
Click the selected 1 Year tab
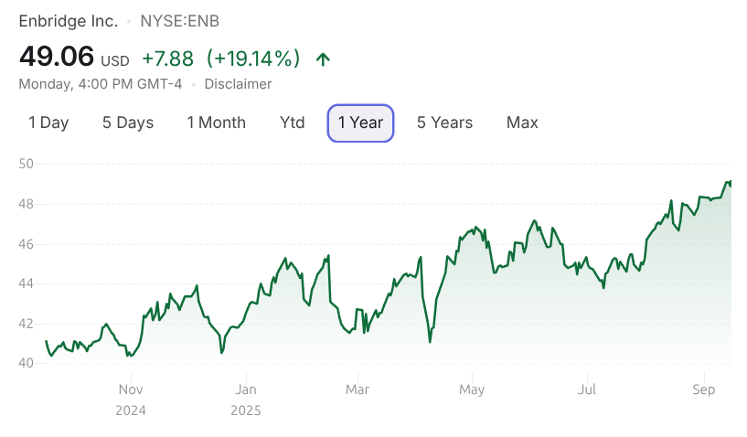pyautogui.click(x=360, y=123)
